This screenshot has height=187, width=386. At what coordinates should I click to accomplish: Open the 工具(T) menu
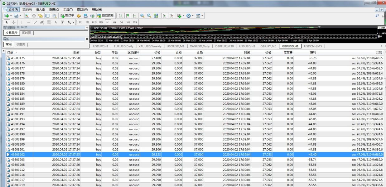68,10
